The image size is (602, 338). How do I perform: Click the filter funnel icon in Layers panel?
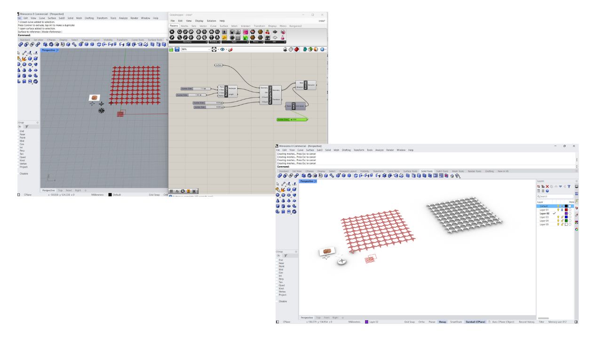[x=568, y=186]
